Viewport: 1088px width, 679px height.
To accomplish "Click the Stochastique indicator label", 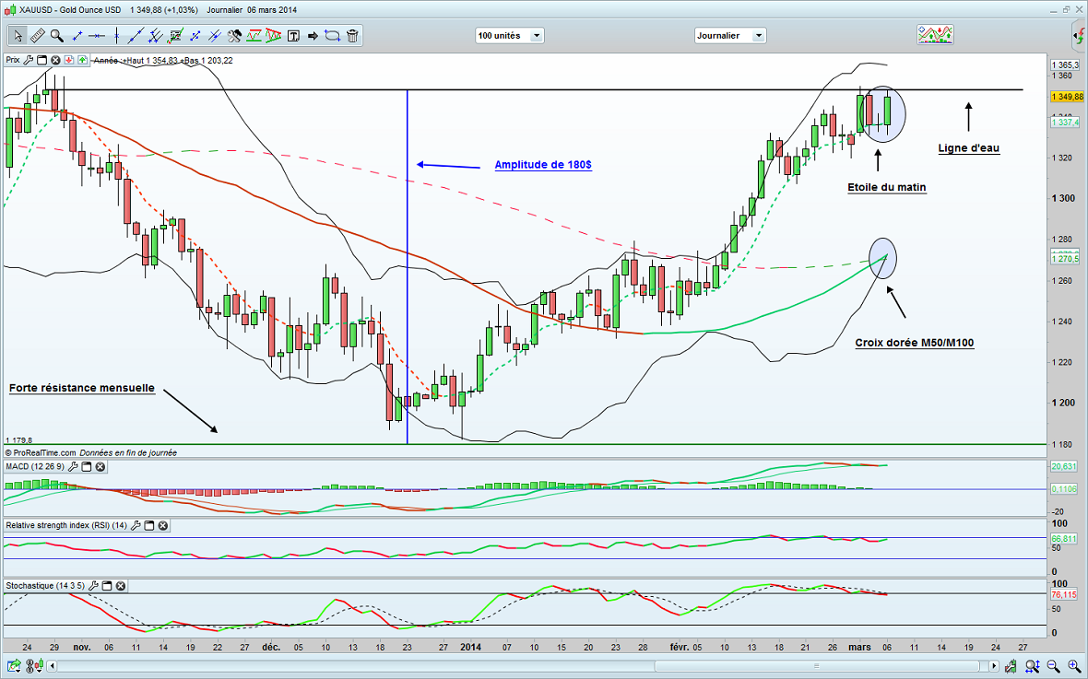I will point(32,586).
